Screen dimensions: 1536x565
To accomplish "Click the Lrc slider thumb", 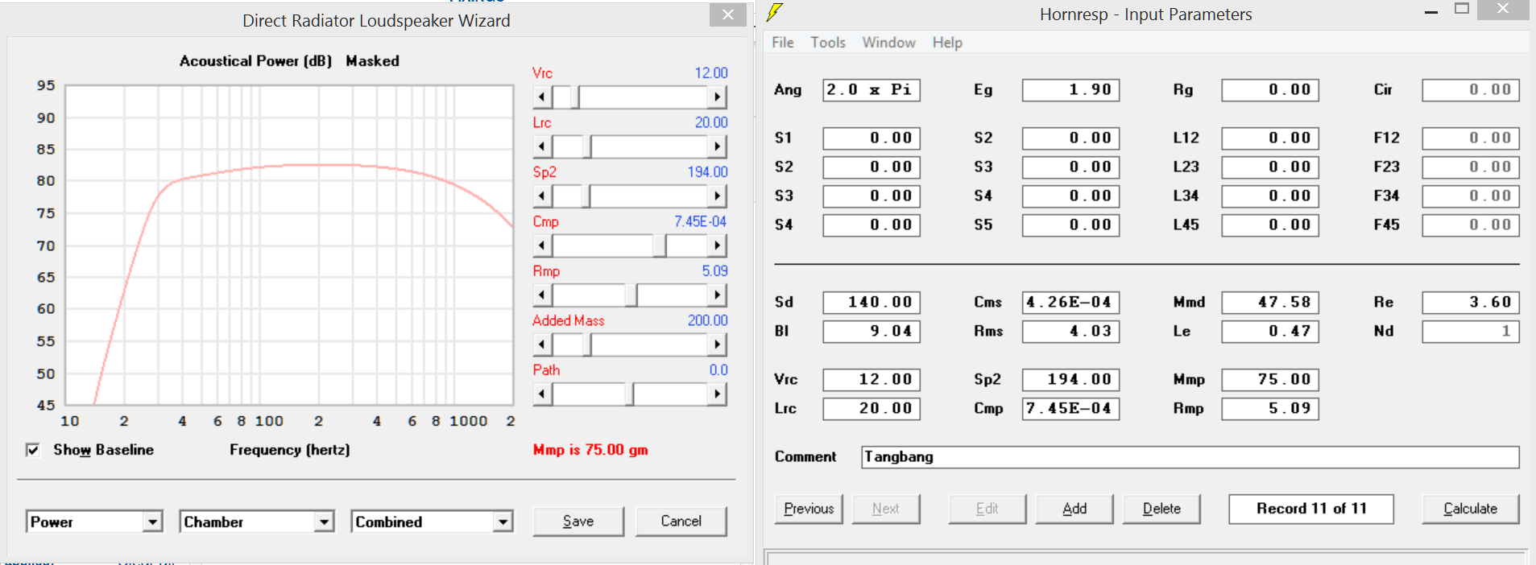I will pyautogui.click(x=587, y=147).
